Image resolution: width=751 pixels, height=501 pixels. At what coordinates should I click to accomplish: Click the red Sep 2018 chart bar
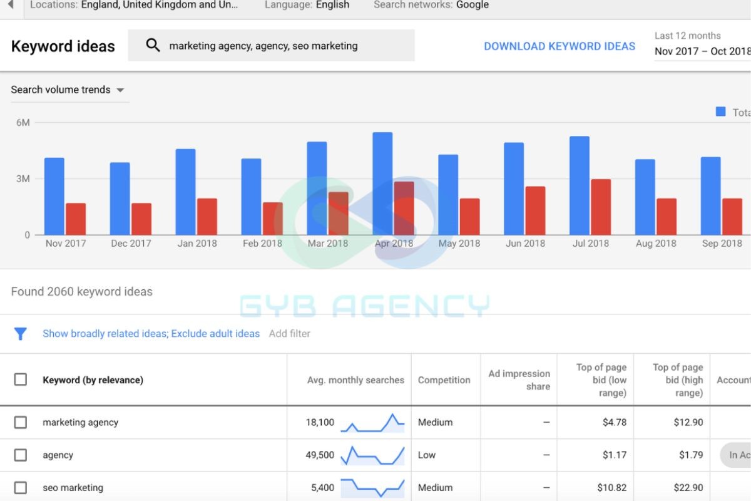732,217
